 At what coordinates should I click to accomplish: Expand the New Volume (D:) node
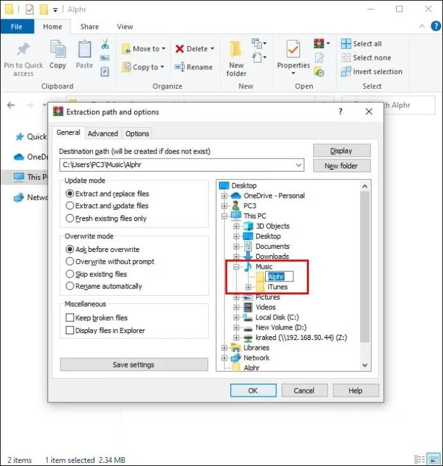click(236, 328)
